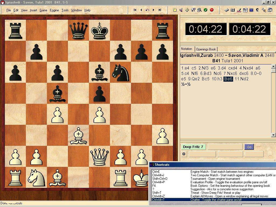Click the red stop toolbar icon

pos(212,10)
